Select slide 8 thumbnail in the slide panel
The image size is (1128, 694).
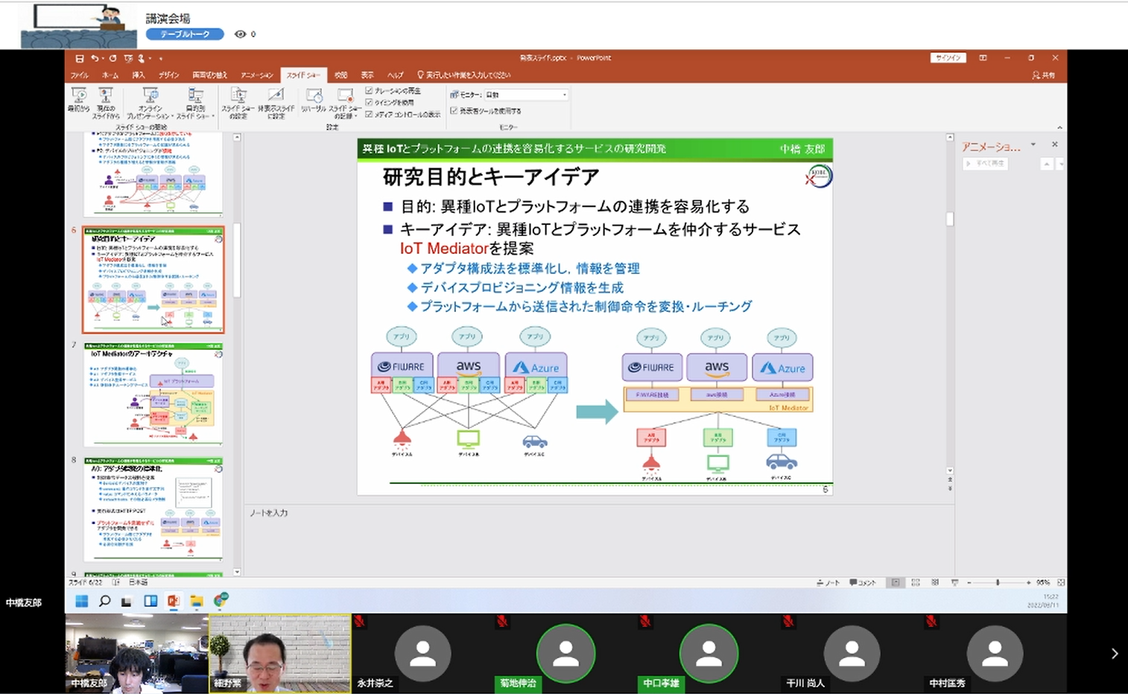(x=153, y=509)
